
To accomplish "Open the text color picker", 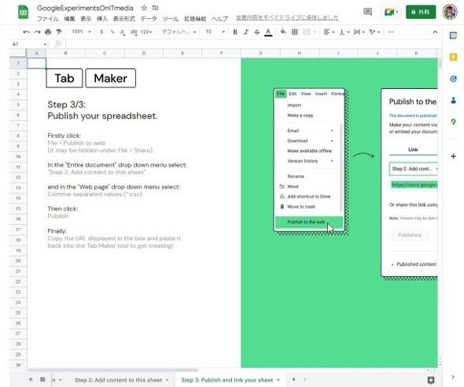I will [x=268, y=31].
